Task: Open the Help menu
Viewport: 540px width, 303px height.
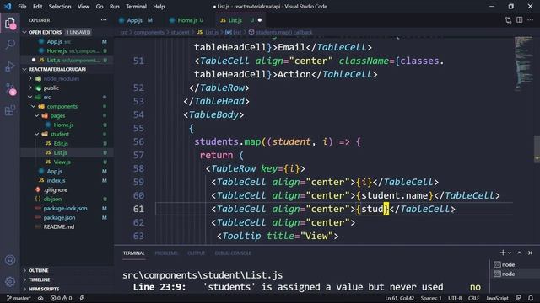Action: tap(159, 7)
